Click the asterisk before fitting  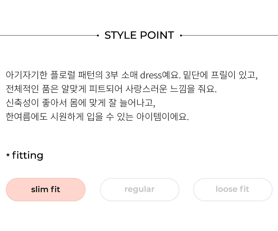[x=8, y=155]
